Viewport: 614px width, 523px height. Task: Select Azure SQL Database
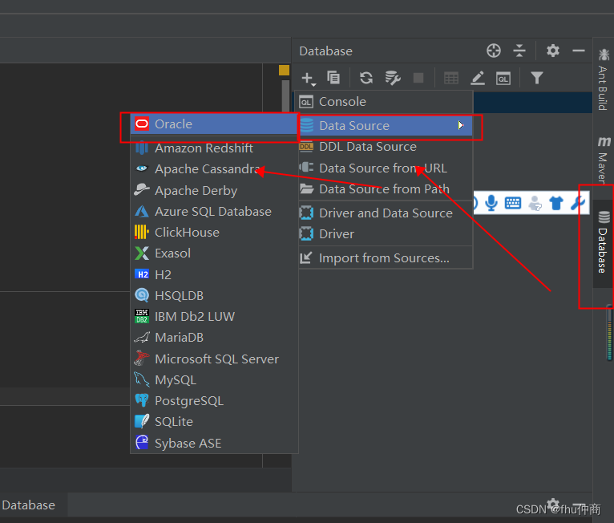tap(214, 212)
